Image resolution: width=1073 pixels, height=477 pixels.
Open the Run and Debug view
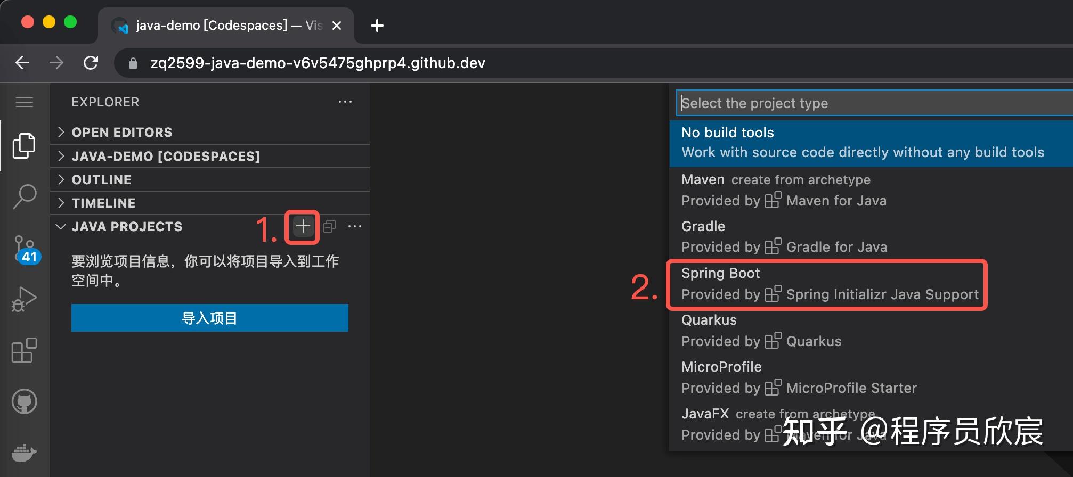(25, 299)
